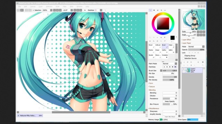Click the Brush Size value field
The width and height of the screenshot is (222, 124).
(x=170, y=71)
